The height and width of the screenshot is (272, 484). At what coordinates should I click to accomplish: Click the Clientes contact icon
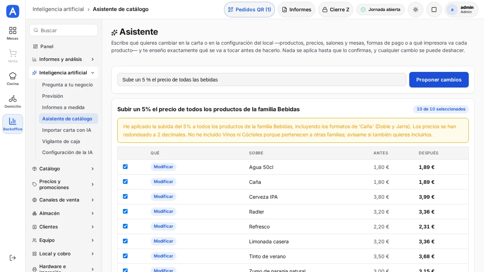coord(35,227)
